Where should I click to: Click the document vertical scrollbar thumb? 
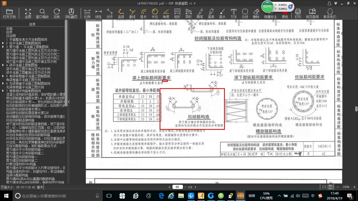[356, 109]
